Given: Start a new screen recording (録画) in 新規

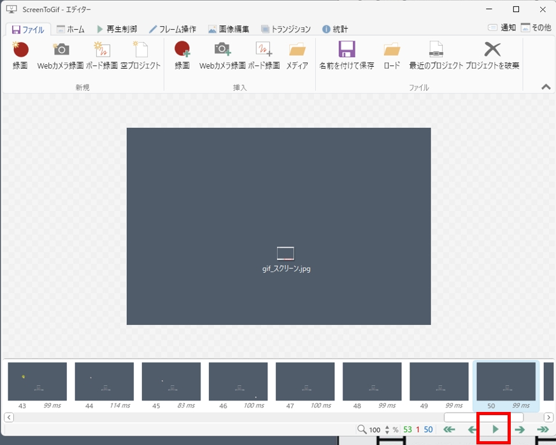Looking at the screenshot, I should pyautogui.click(x=20, y=55).
